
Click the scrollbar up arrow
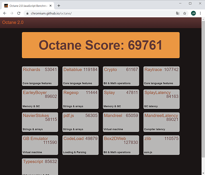(203, 19)
